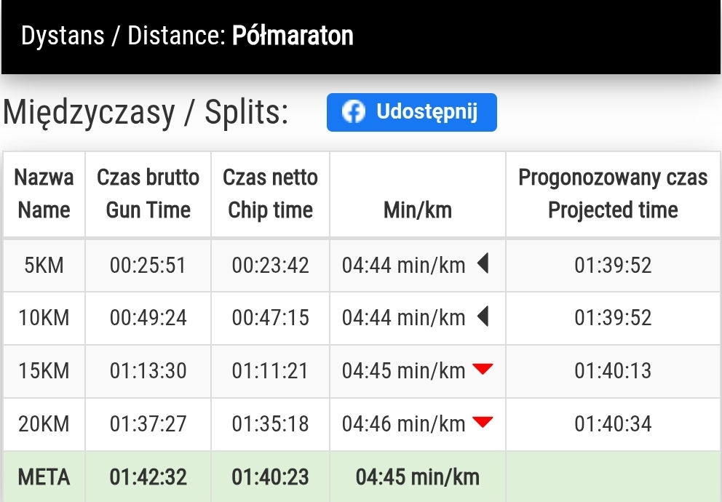Screen dimensions: 722x502
Task: Click the Projected time column header
Action: click(x=613, y=194)
